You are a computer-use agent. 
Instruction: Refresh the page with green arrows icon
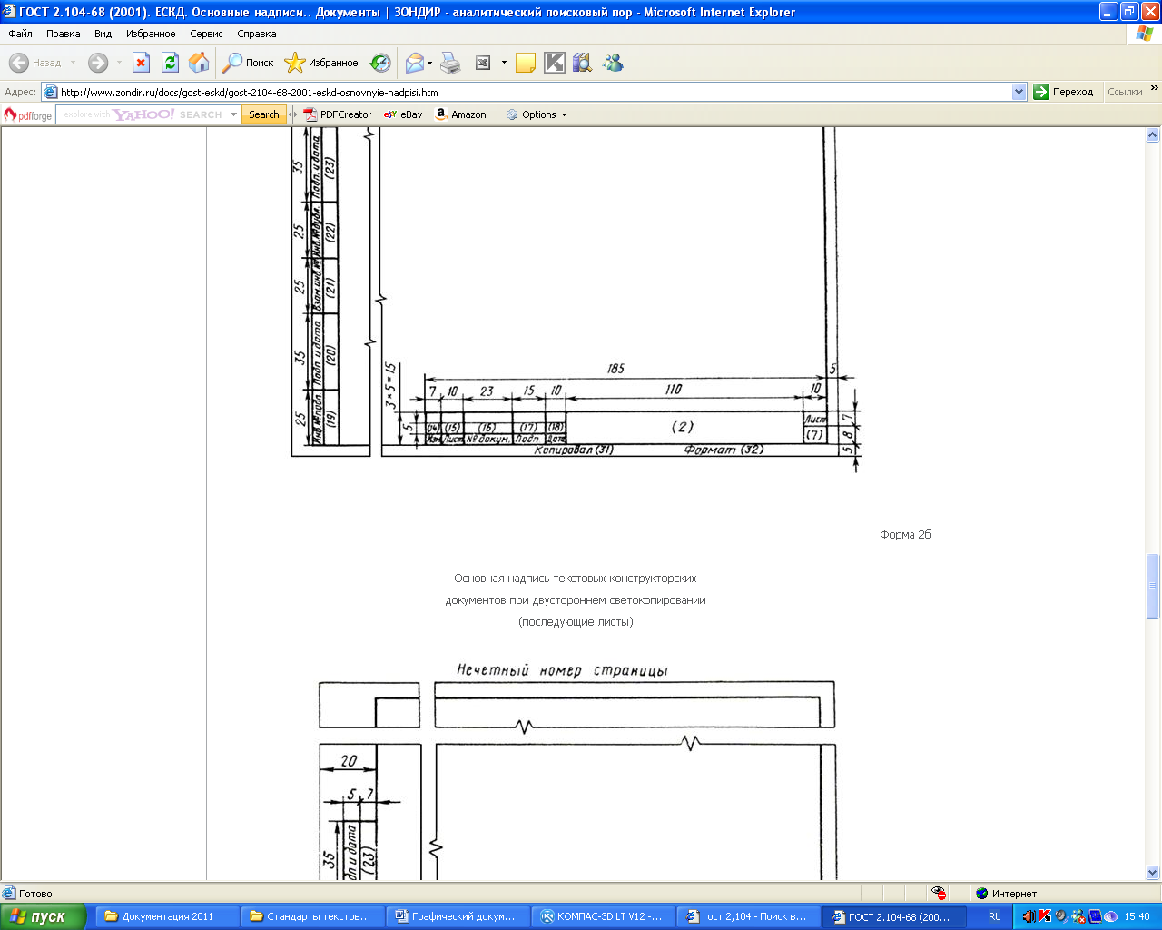(x=170, y=63)
